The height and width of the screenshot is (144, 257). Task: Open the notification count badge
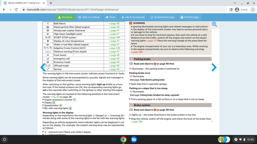coord(236,139)
